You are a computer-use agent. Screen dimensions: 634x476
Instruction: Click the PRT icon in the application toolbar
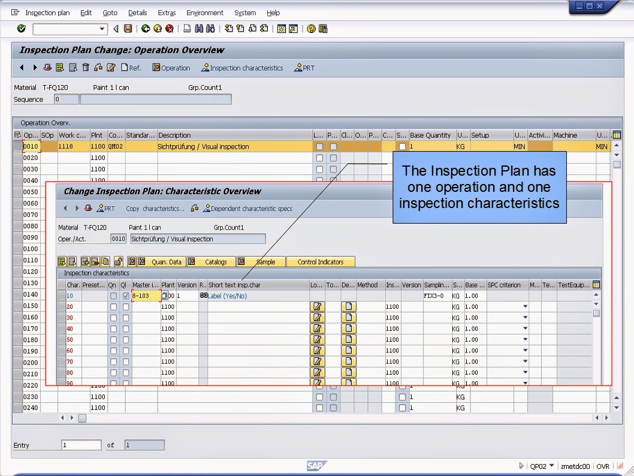tap(304, 68)
